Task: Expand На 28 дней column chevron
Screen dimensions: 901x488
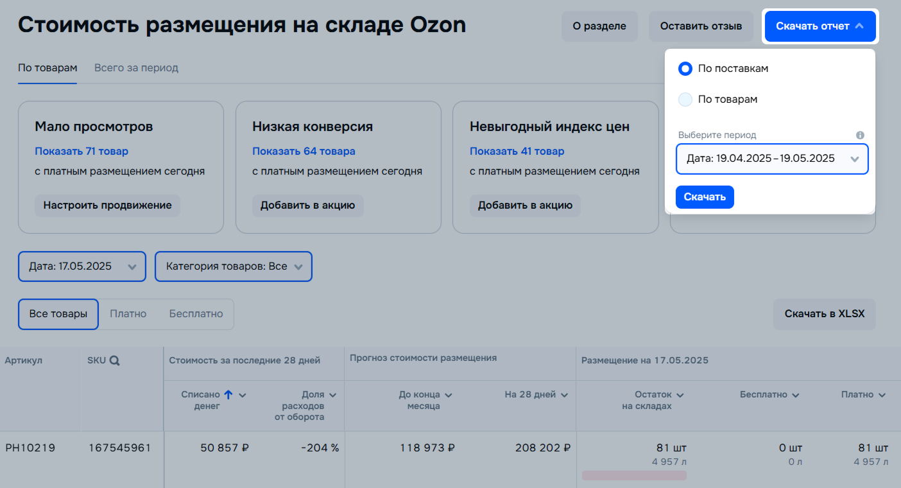Action: (564, 396)
